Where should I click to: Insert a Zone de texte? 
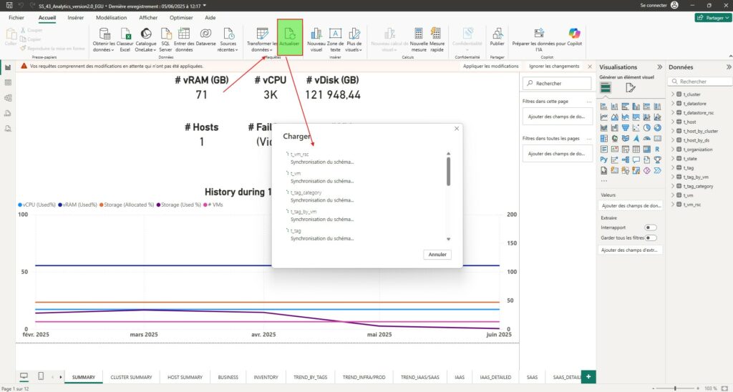[335, 34]
